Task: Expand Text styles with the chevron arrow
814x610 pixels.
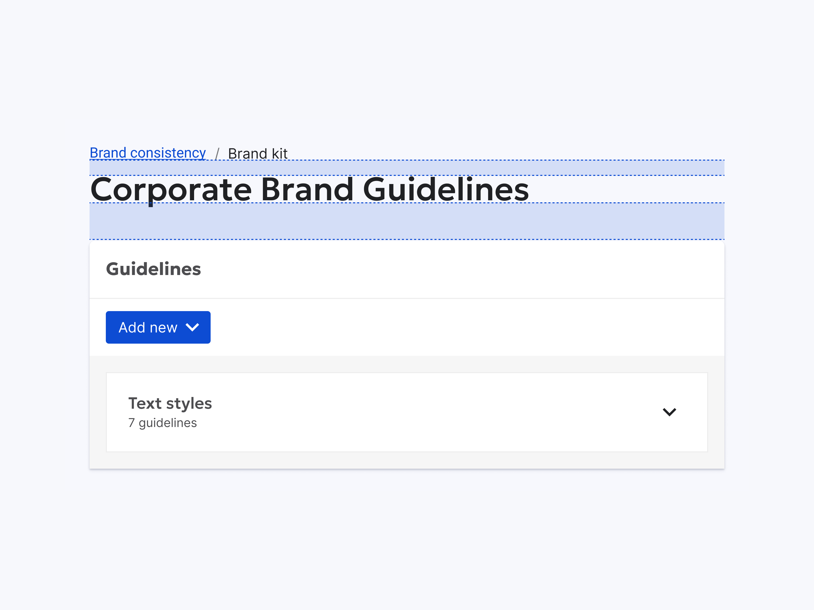Action: [669, 412]
